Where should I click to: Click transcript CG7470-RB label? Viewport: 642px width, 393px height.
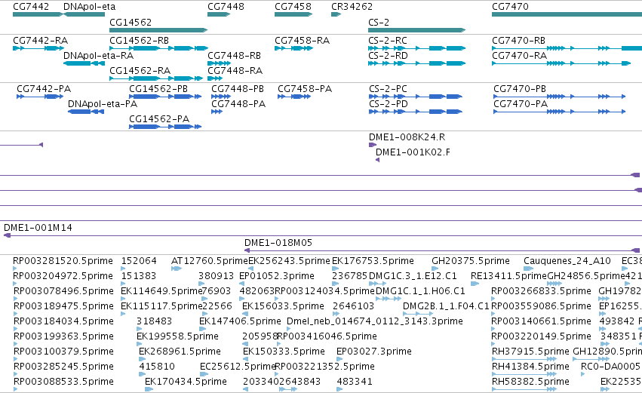click(519, 41)
